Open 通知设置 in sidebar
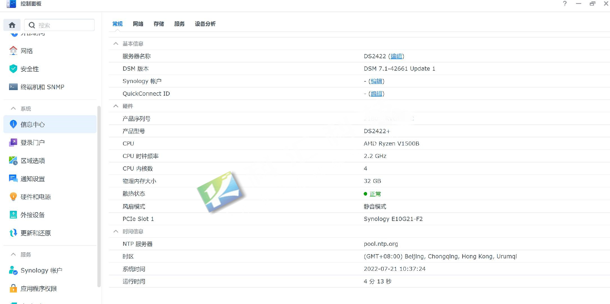 [50, 179]
